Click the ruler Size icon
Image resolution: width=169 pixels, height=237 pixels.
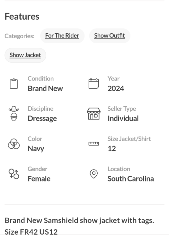[x=94, y=144]
